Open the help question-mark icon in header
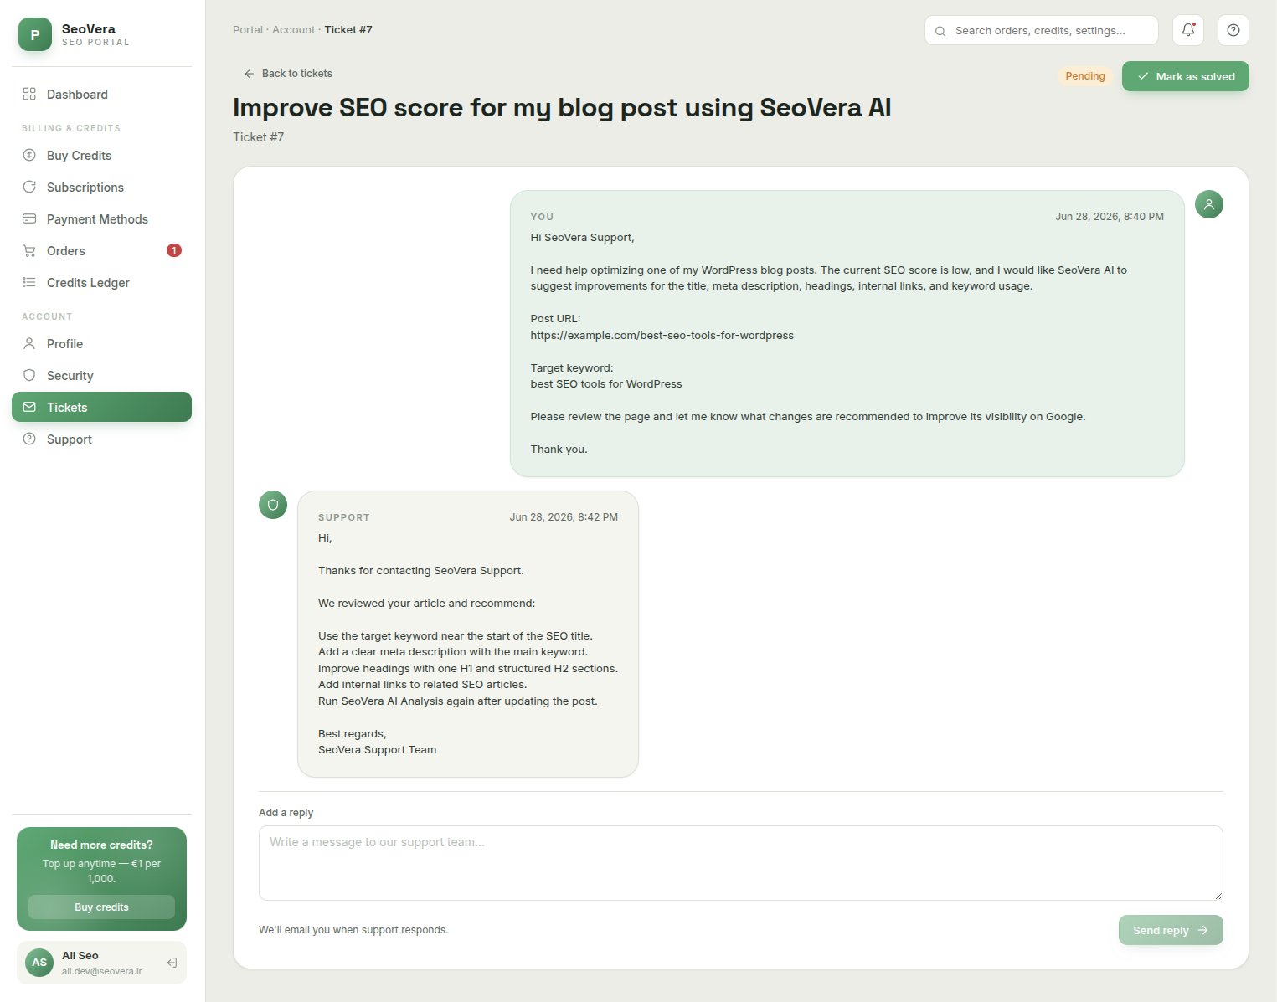This screenshot has height=1002, width=1277. click(x=1233, y=30)
